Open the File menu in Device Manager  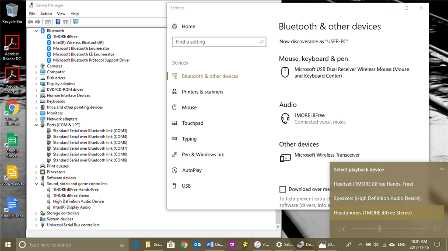click(32, 14)
